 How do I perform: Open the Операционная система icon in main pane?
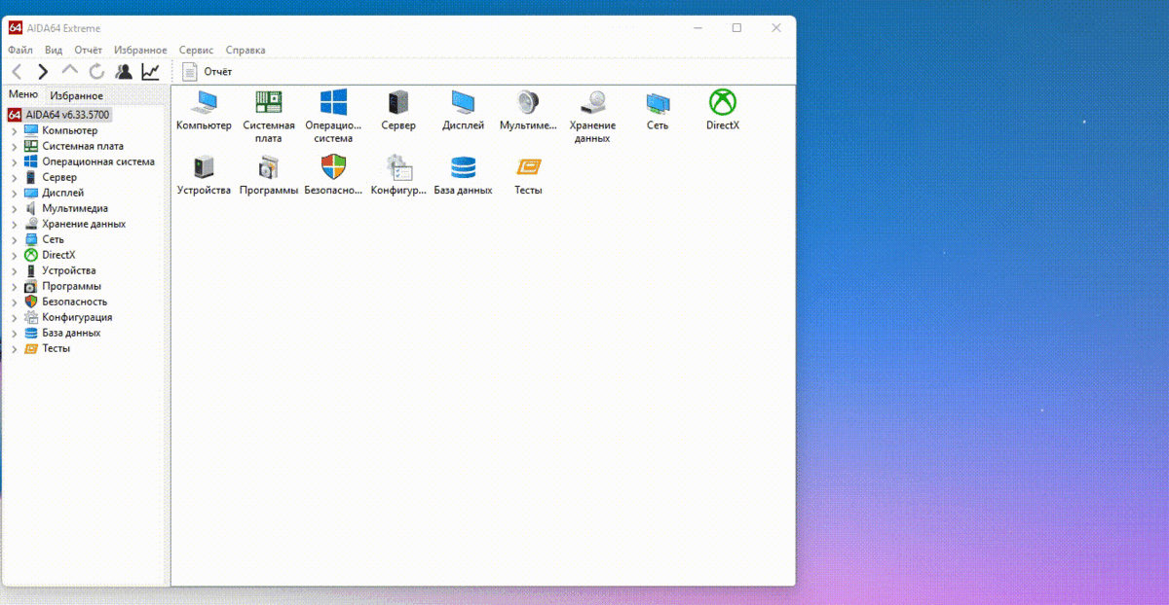click(x=333, y=102)
